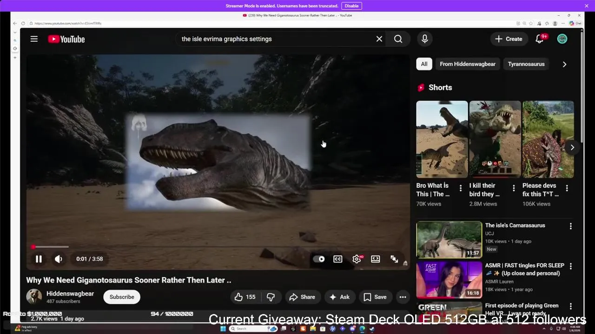This screenshot has width=595, height=334.
Task: Select the muted YouTube tab in sidebar
Action: pos(15,48)
